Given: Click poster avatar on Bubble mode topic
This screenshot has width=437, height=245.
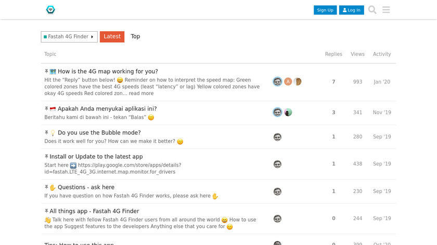Looking at the screenshot, I should pos(277,137).
